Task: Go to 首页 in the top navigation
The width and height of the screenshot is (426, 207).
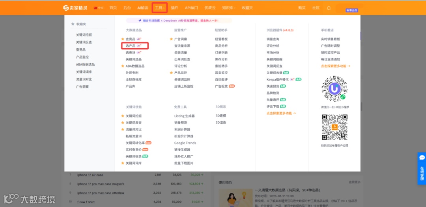Action: [x=113, y=8]
